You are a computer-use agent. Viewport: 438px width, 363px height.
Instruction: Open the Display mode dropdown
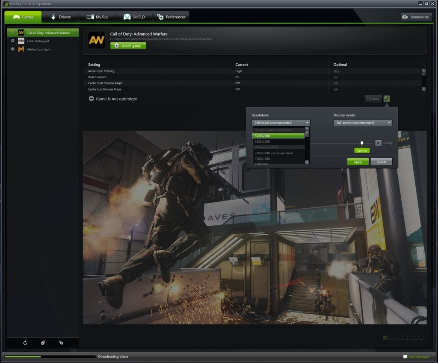363,123
